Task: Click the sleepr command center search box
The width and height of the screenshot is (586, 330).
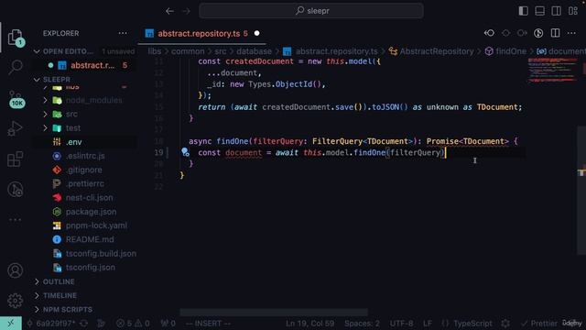Action: click(311, 11)
